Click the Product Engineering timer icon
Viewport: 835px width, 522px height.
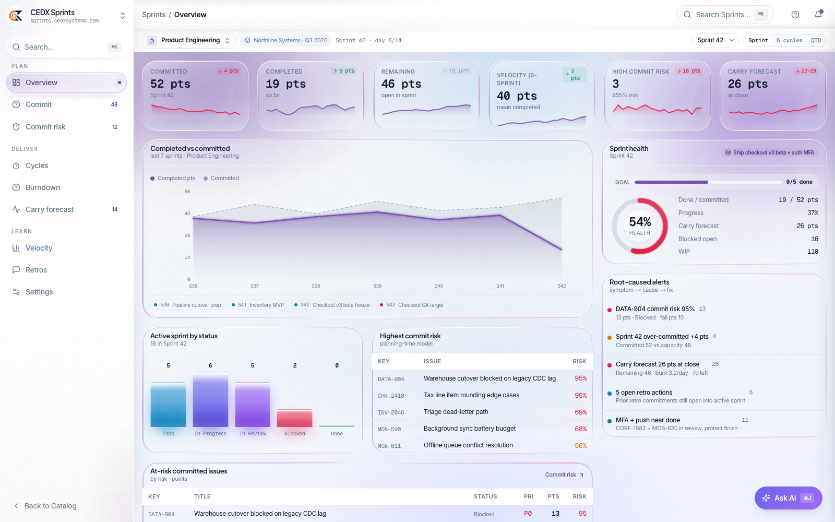click(152, 40)
